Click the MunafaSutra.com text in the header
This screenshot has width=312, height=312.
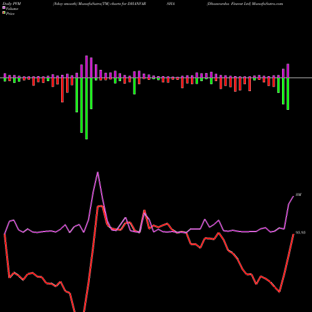click(x=267, y=4)
